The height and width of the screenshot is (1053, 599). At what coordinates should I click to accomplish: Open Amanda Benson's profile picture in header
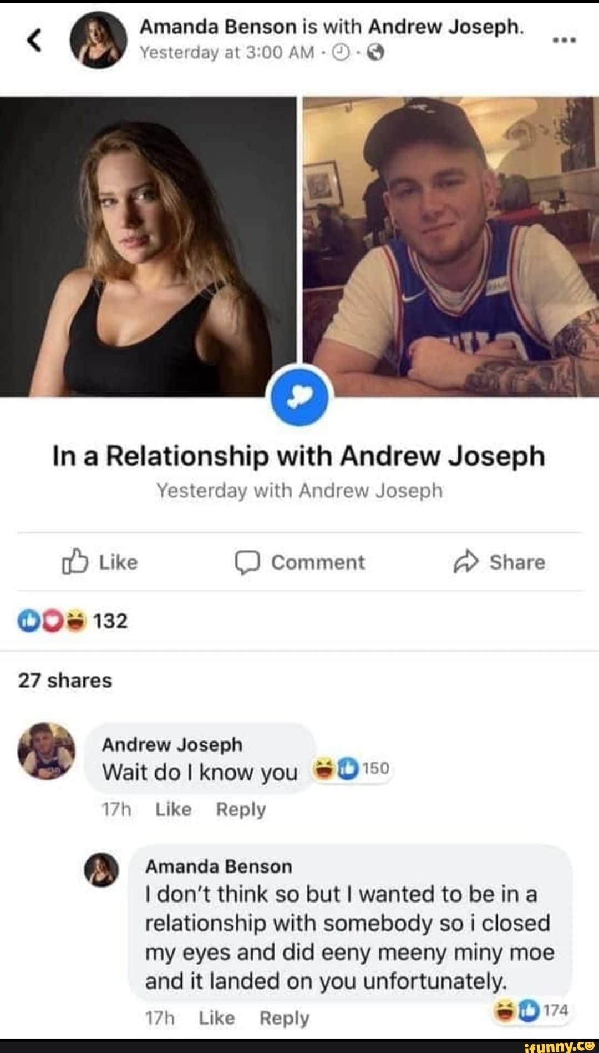coord(99,40)
